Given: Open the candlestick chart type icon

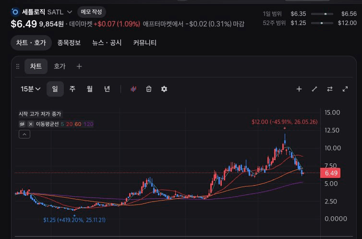Looking at the screenshot, I should pos(133,89).
